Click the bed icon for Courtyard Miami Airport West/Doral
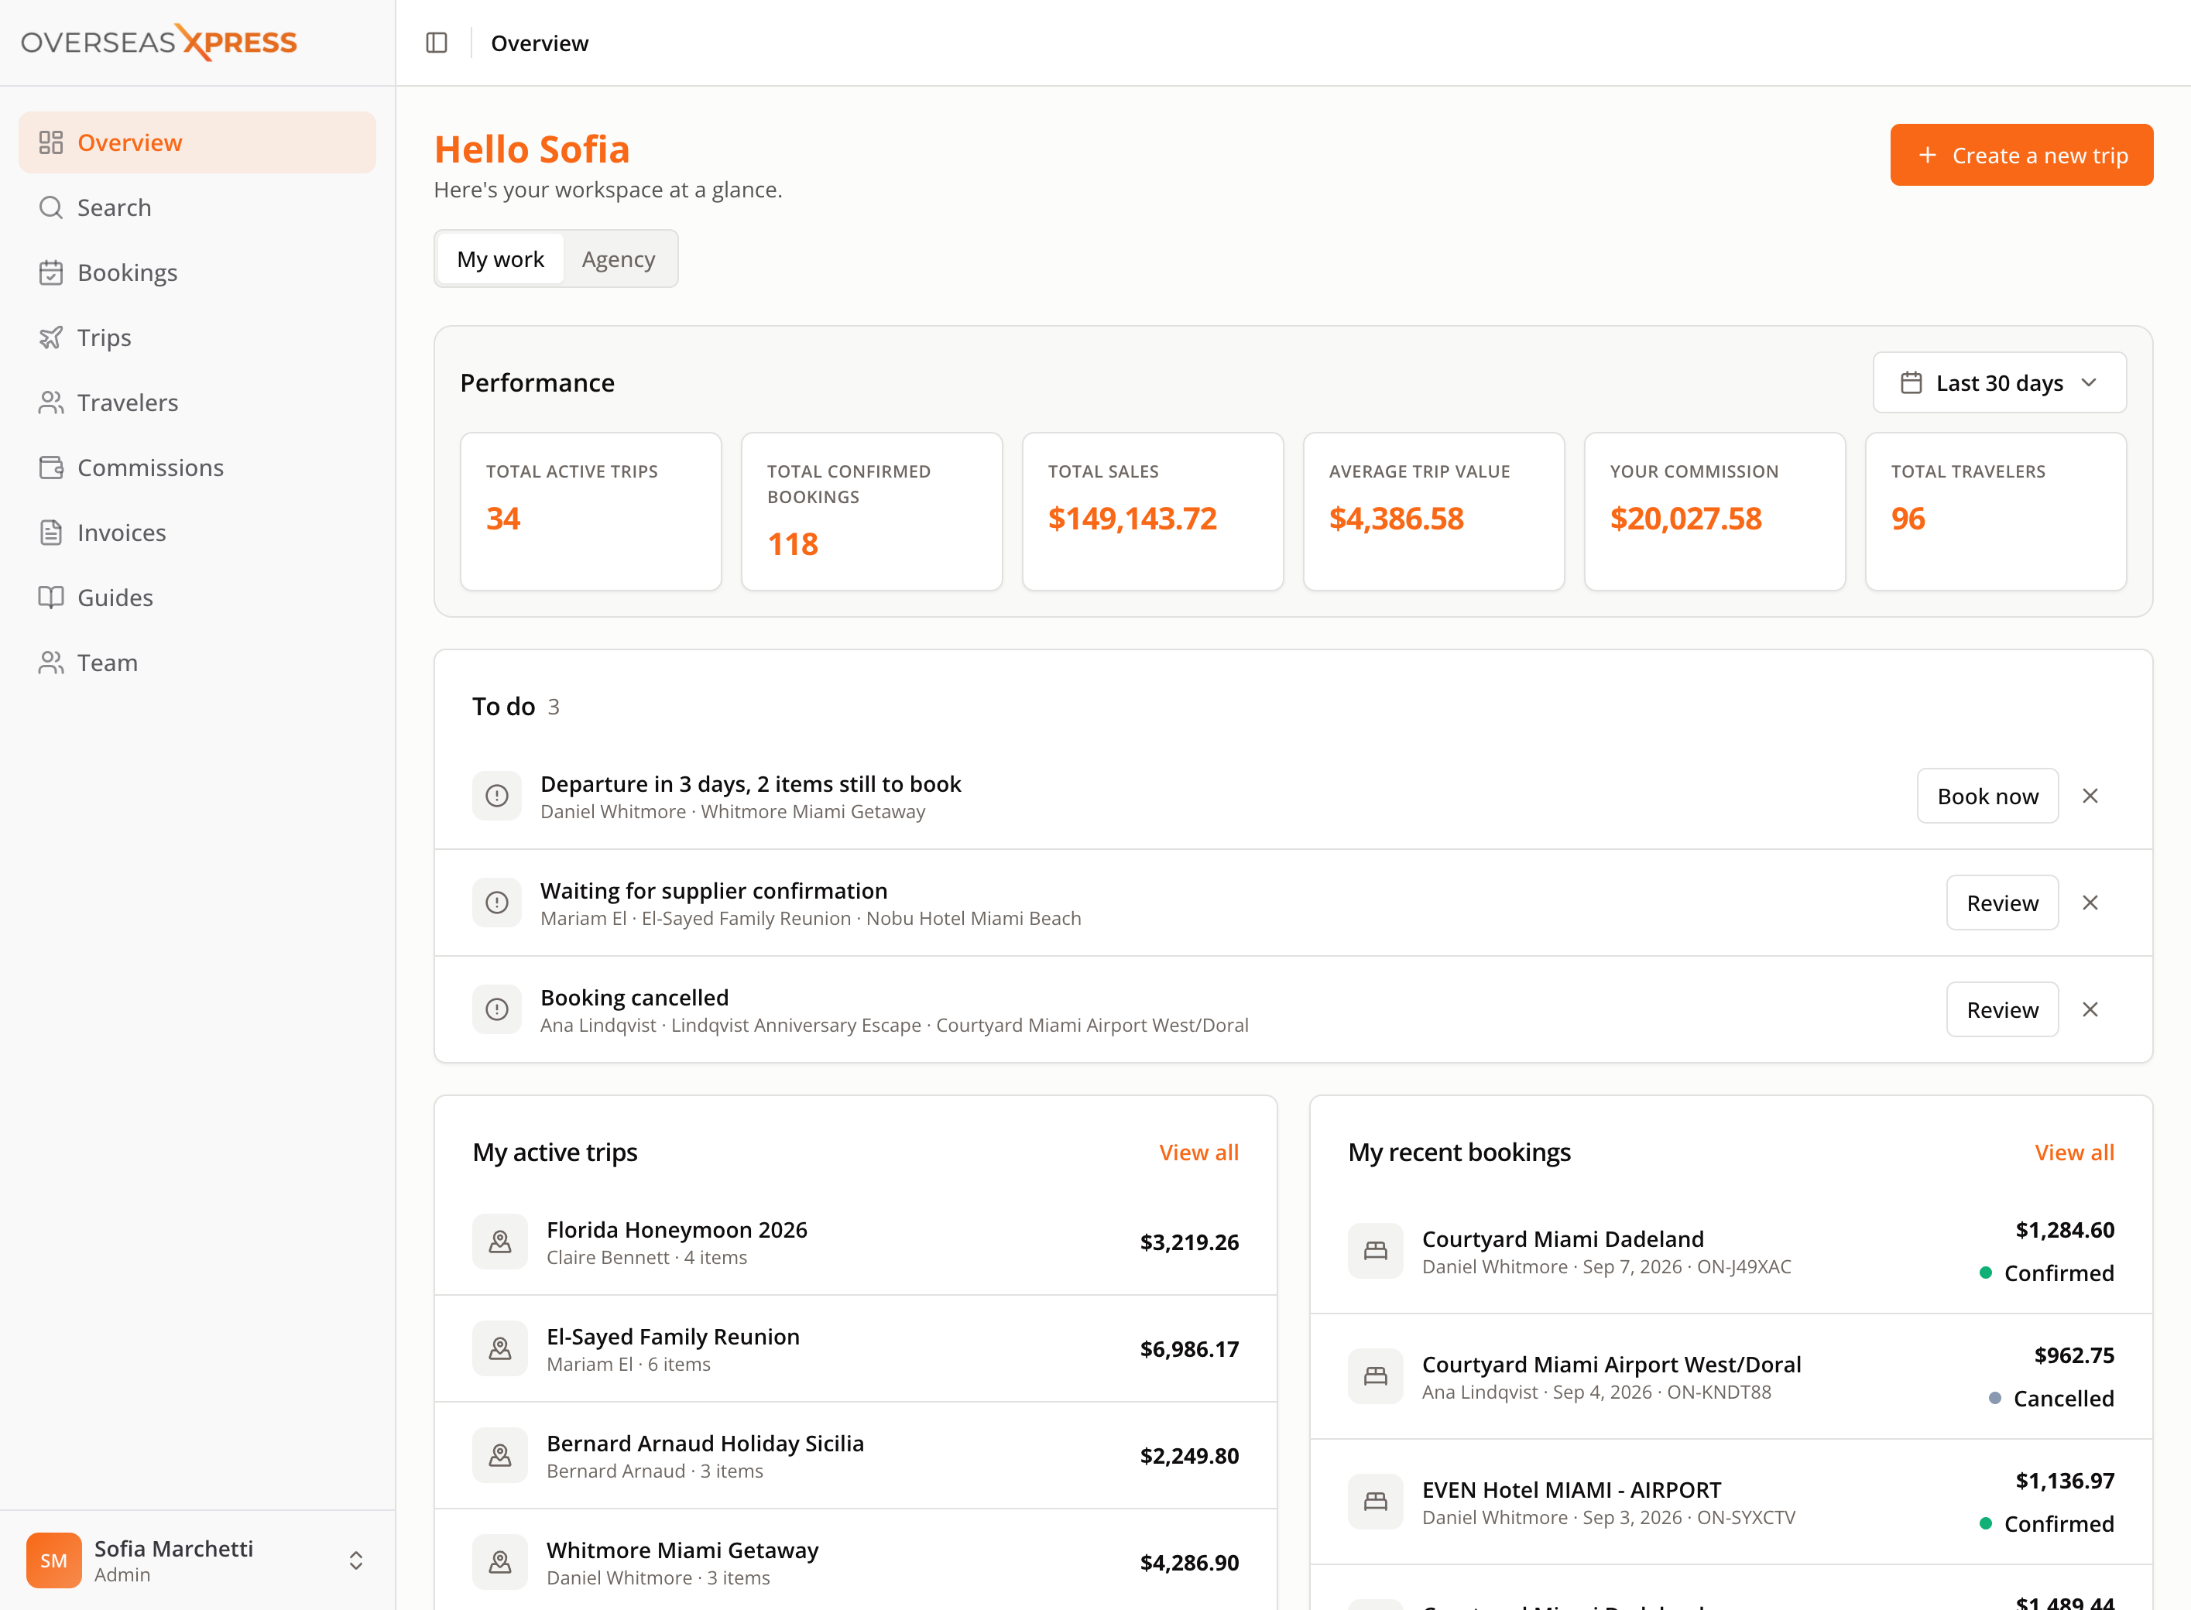 (x=1375, y=1376)
